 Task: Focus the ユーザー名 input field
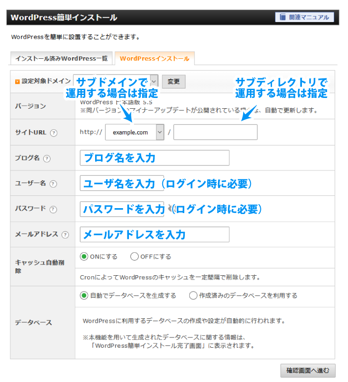pos(122,183)
